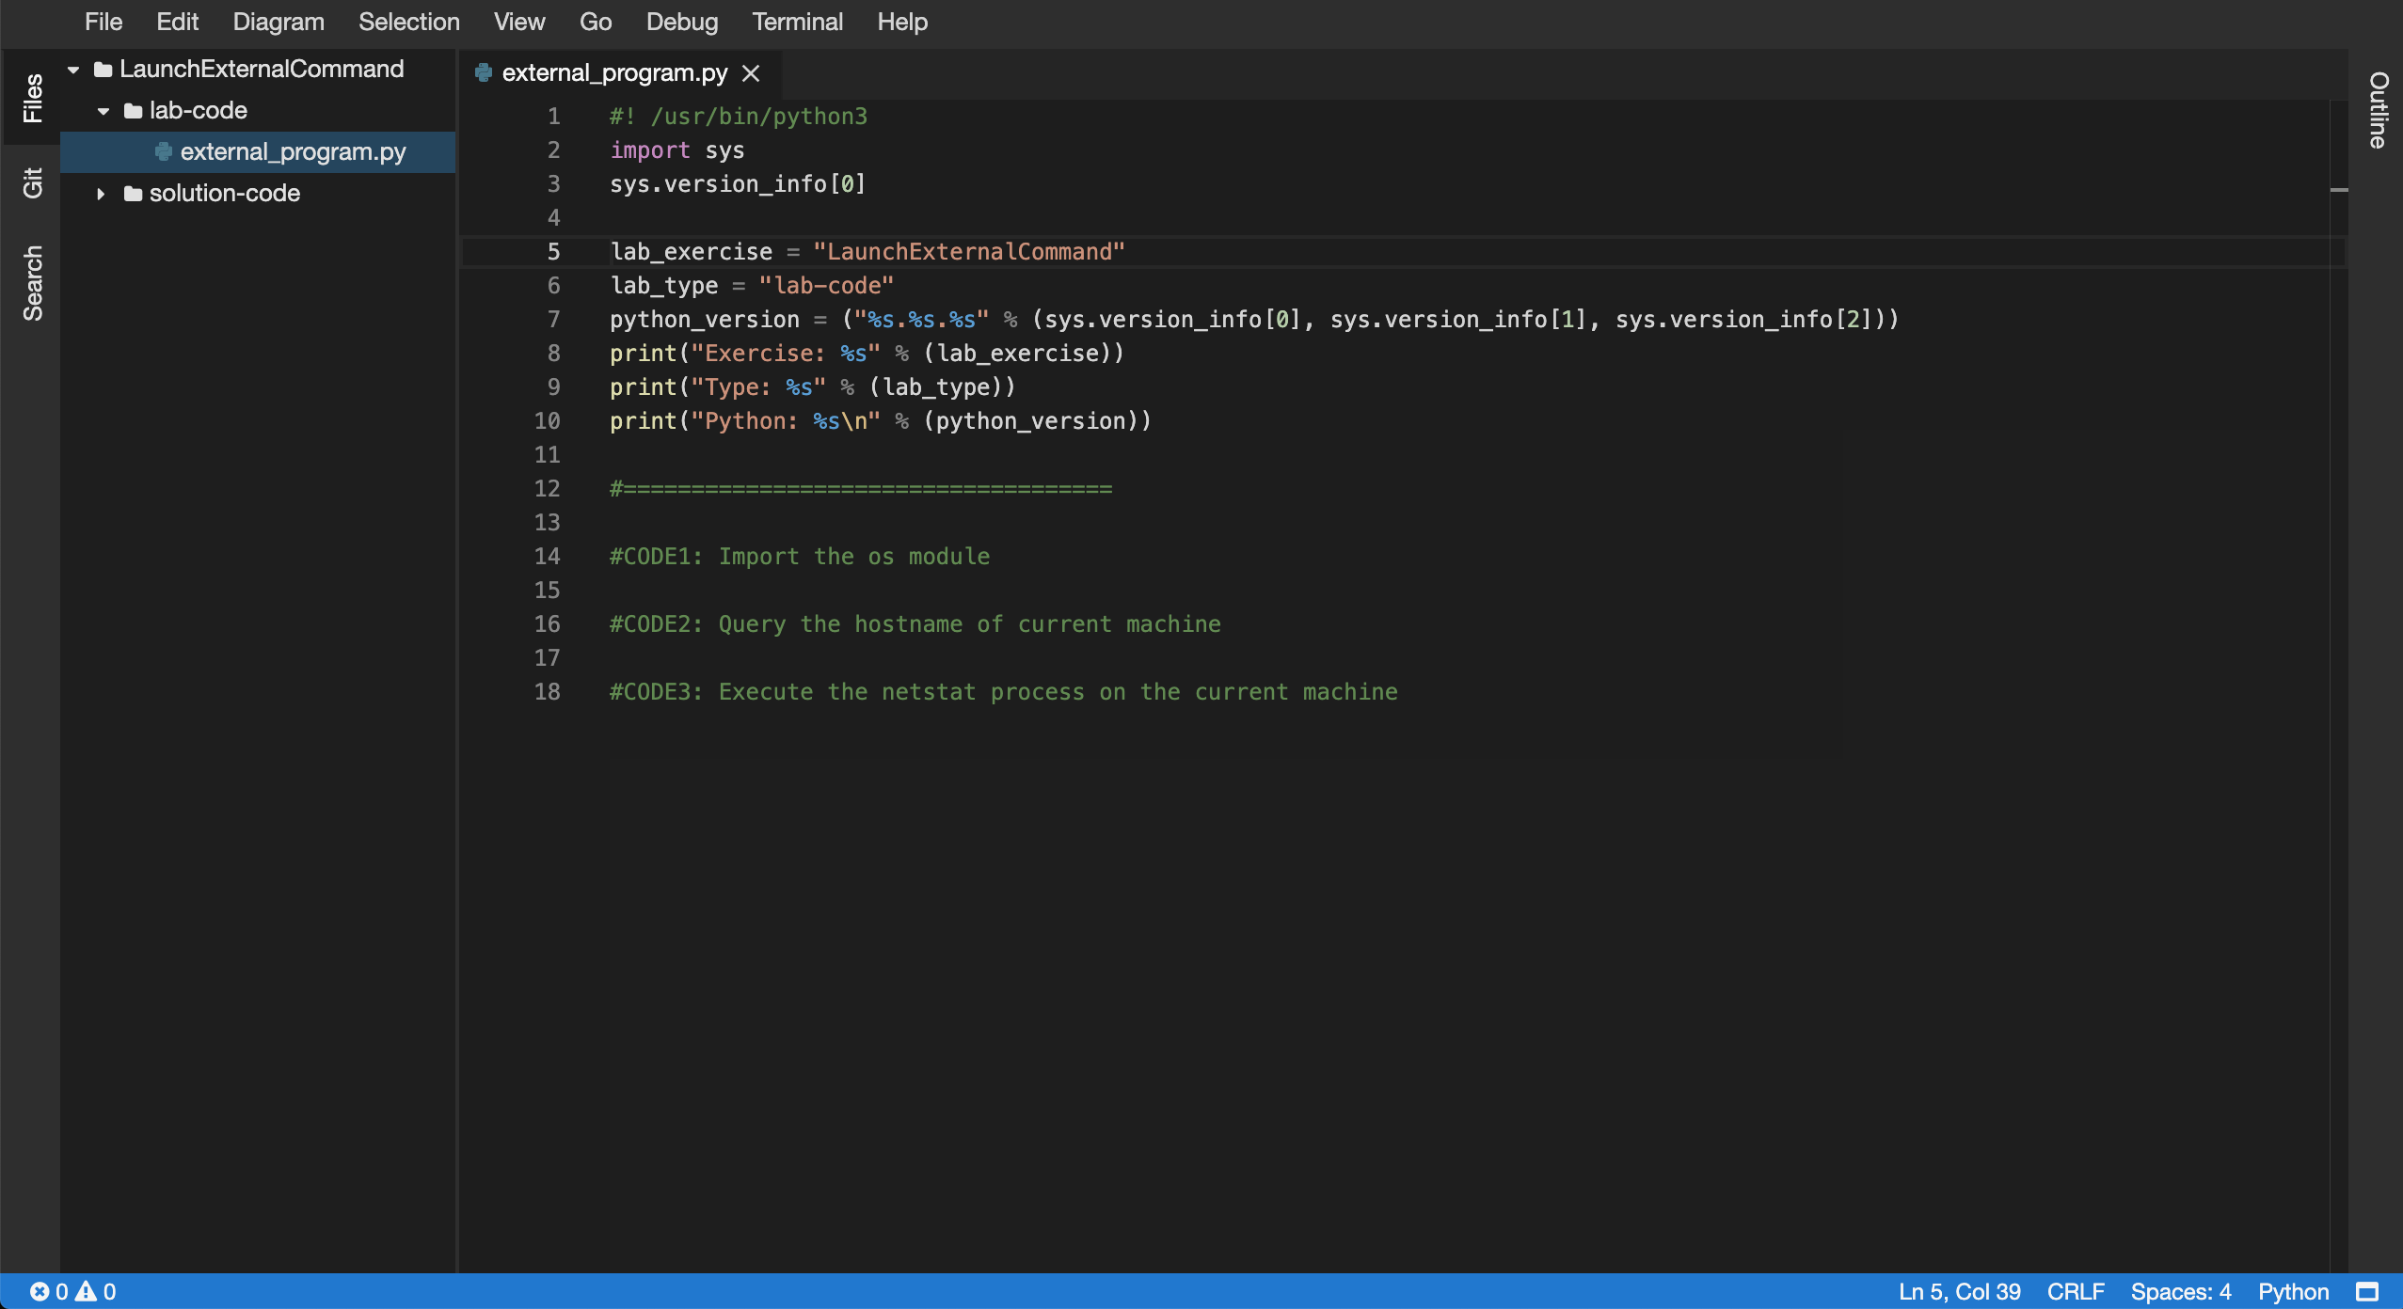
Task: Collapse the lab-code folder arrow
Action: tap(103, 110)
